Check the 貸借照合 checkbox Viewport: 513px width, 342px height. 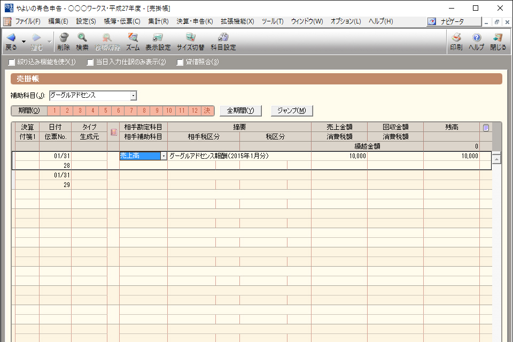tap(180, 62)
